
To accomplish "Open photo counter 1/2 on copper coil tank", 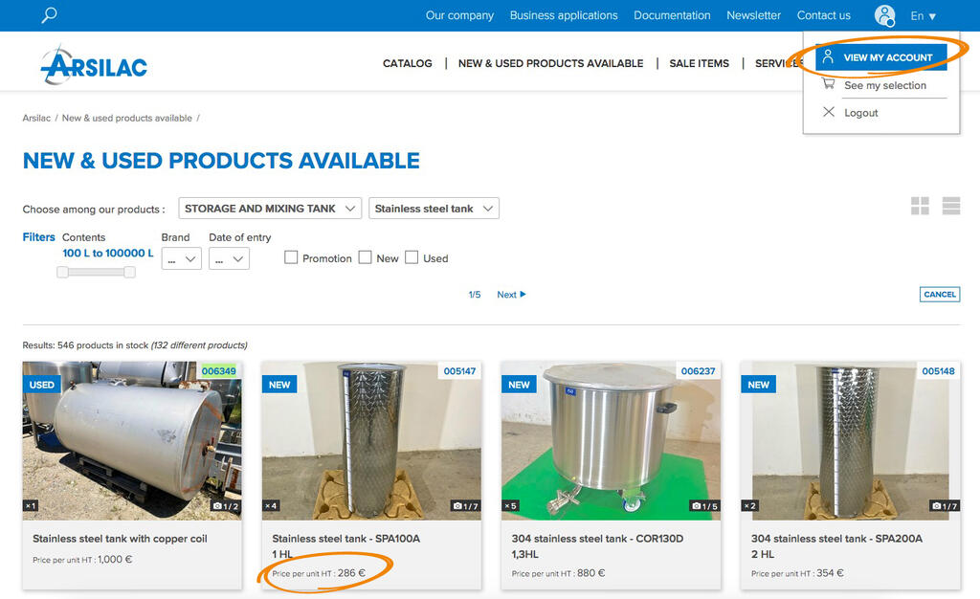I will pos(226,506).
